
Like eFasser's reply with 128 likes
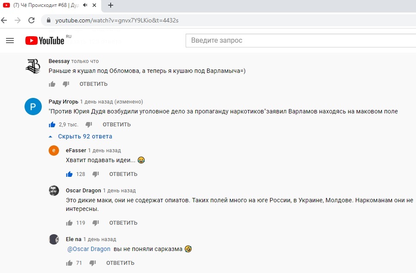pos(69,174)
